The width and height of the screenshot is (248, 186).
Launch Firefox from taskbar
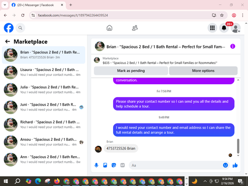pyautogui.click(x=57, y=182)
